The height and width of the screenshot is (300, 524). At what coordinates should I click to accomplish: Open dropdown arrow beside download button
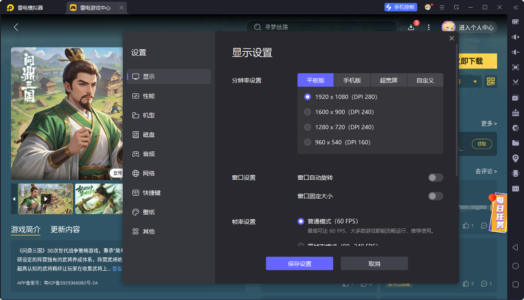475,81
